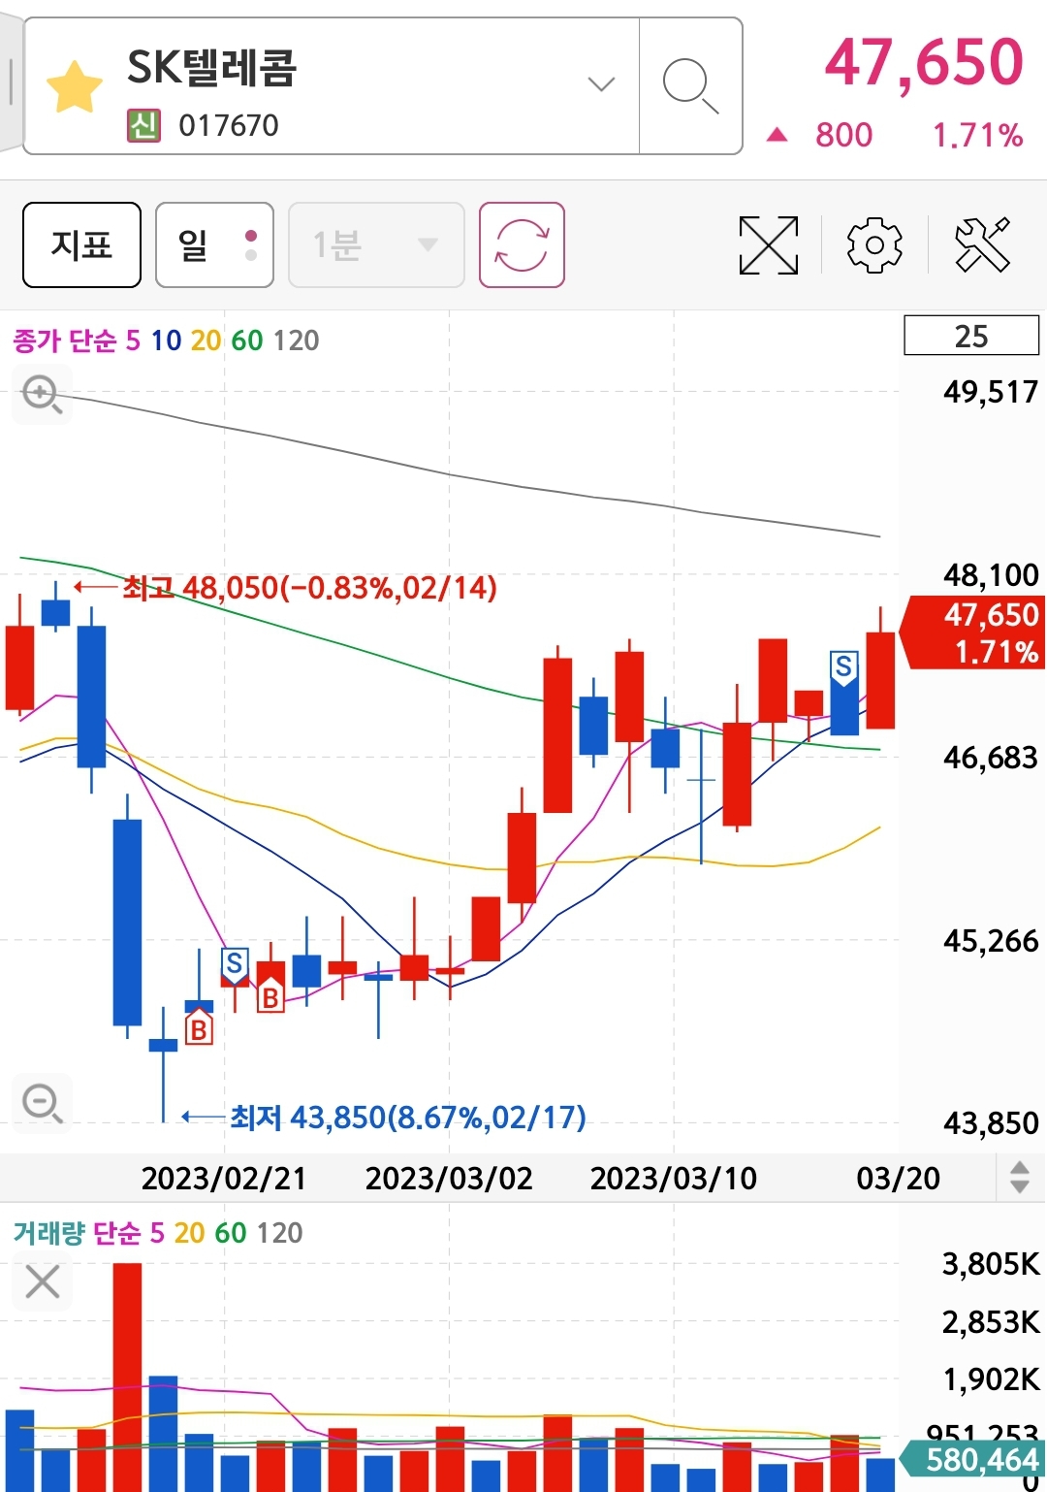
Task: Select the 2023/03/02 date label
Action: (449, 1178)
